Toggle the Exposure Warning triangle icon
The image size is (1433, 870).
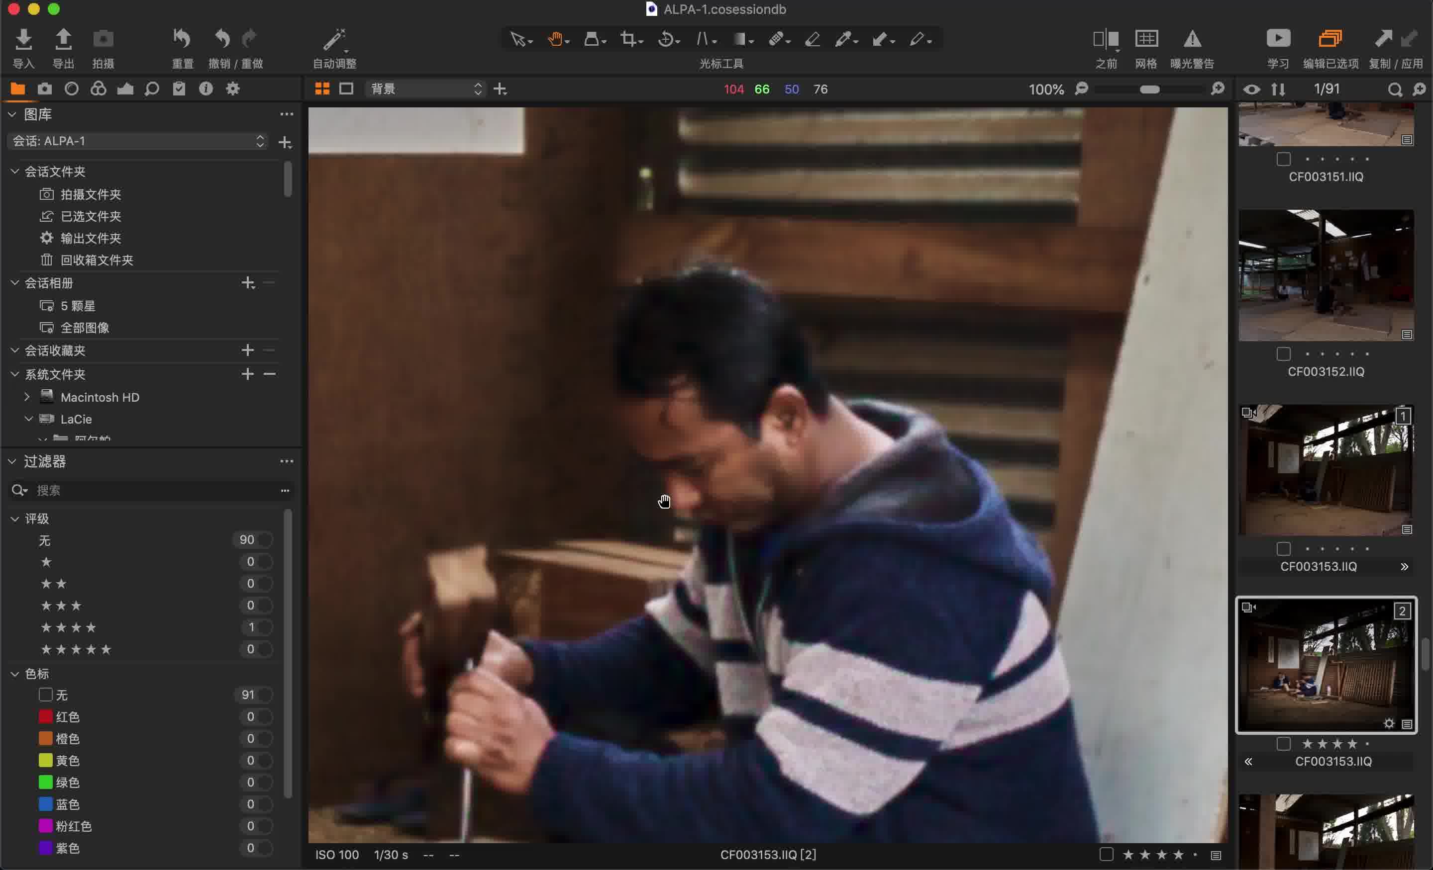pyautogui.click(x=1192, y=39)
